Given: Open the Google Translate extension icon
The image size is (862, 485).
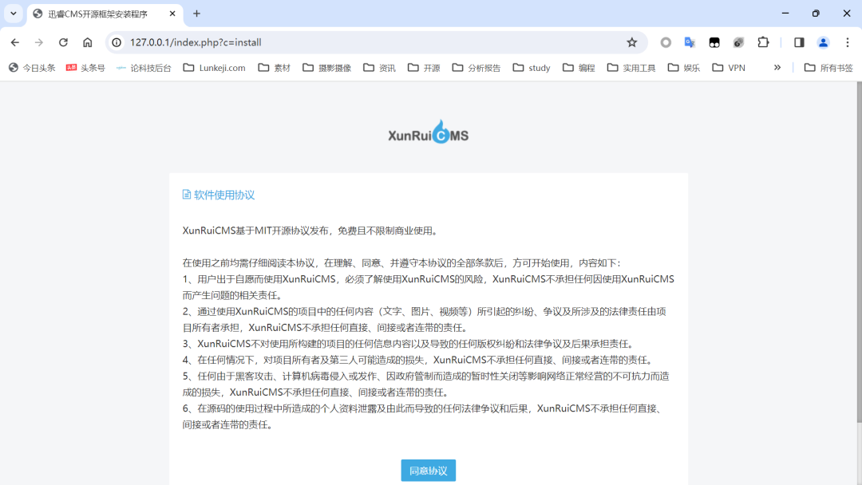Looking at the screenshot, I should (x=689, y=41).
